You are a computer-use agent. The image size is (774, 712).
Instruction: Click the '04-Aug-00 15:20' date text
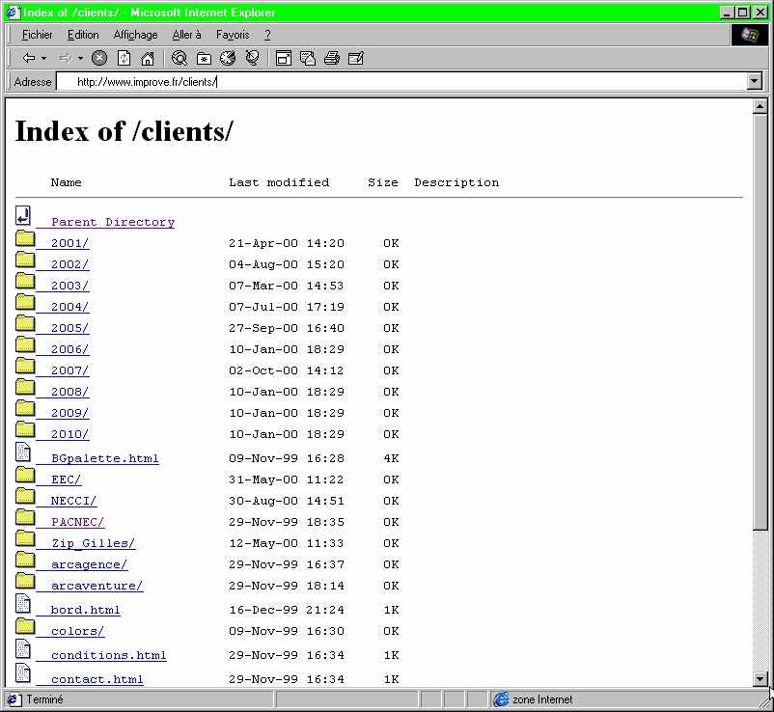tap(287, 264)
